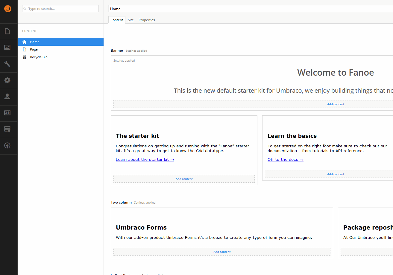
Task: Click the Home house icon in tree
Action: [x=25, y=42]
